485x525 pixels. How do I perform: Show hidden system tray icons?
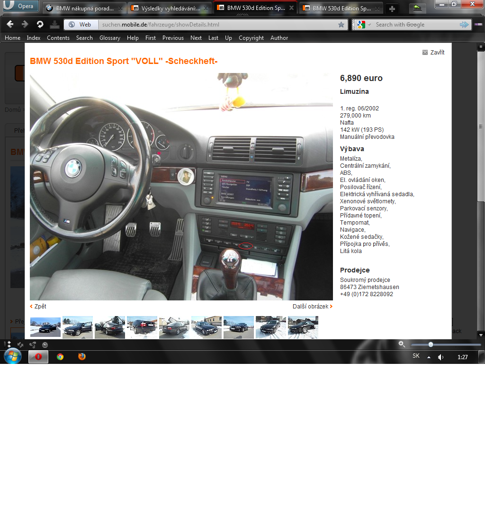(x=429, y=357)
